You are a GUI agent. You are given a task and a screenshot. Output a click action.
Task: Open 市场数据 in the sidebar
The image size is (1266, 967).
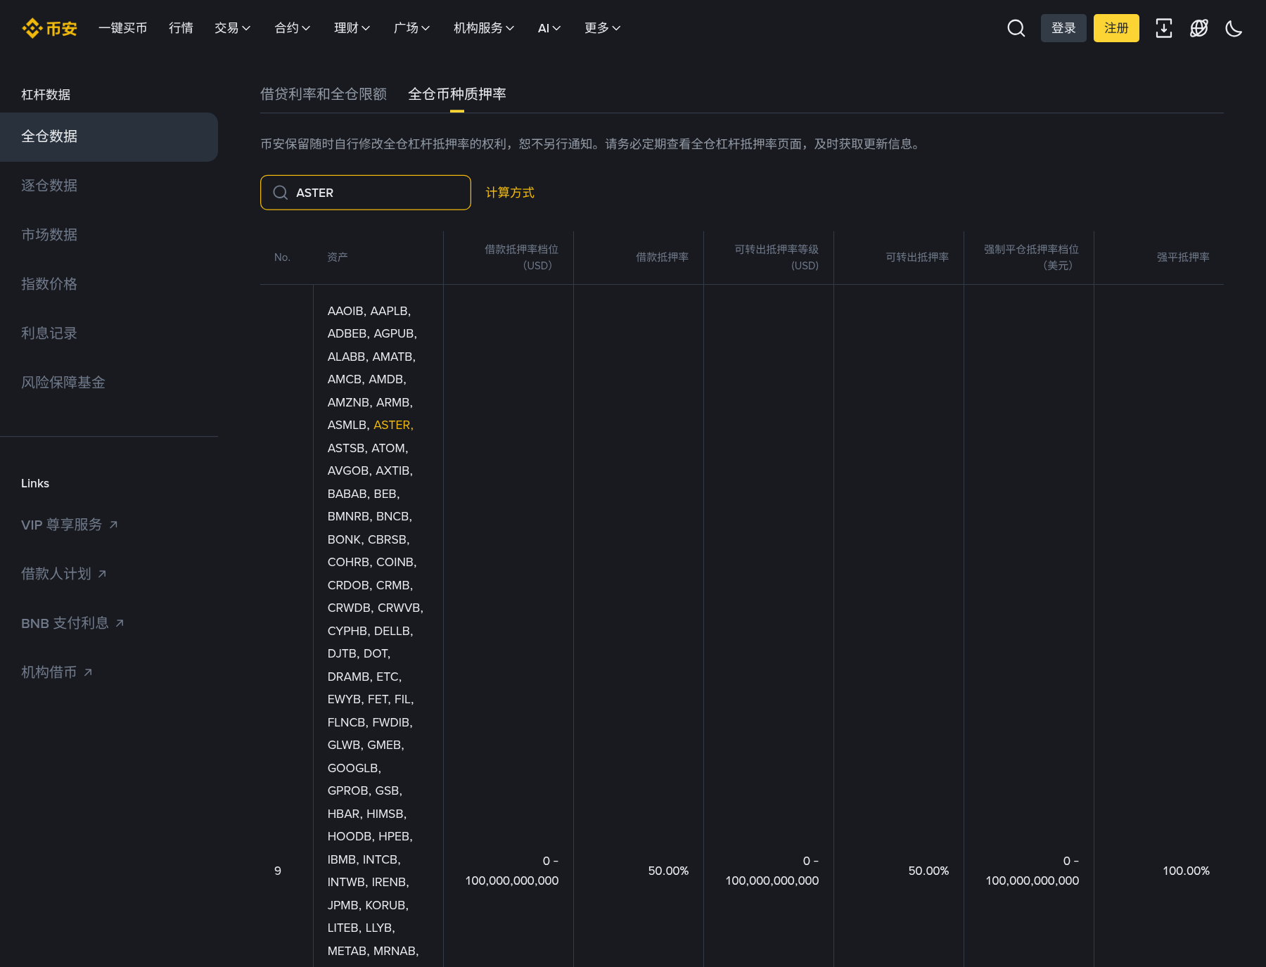click(49, 235)
